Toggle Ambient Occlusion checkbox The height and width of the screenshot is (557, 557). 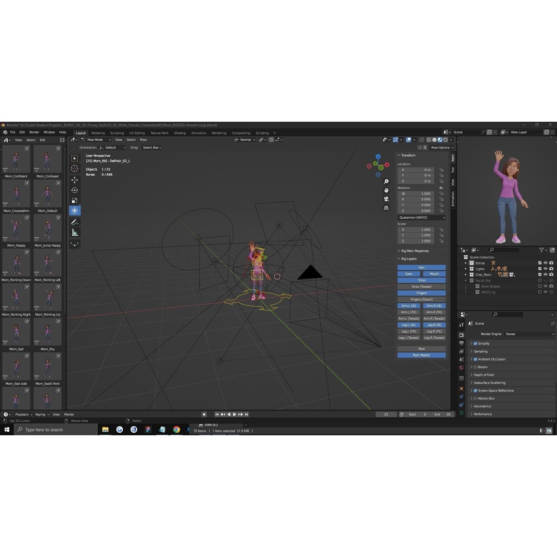coord(476,359)
